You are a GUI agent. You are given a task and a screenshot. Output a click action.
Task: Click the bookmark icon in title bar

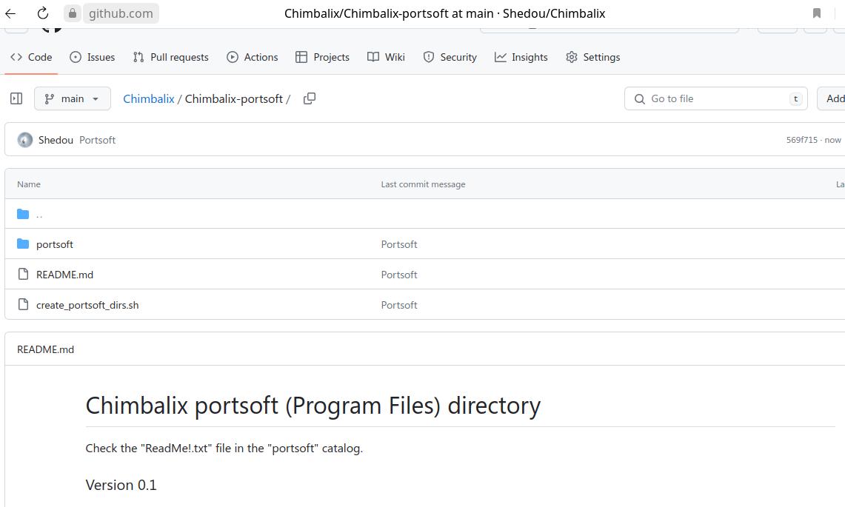coord(817,13)
